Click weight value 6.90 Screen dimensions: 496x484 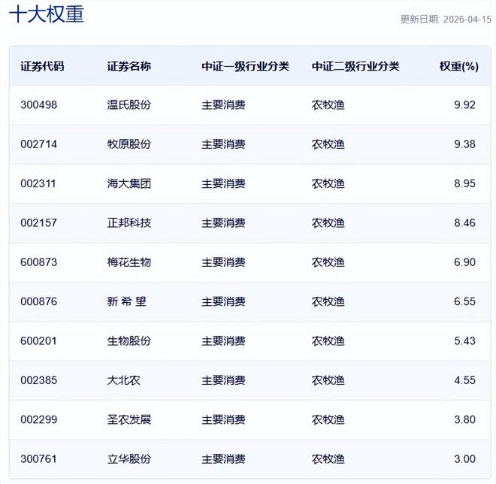tap(464, 262)
